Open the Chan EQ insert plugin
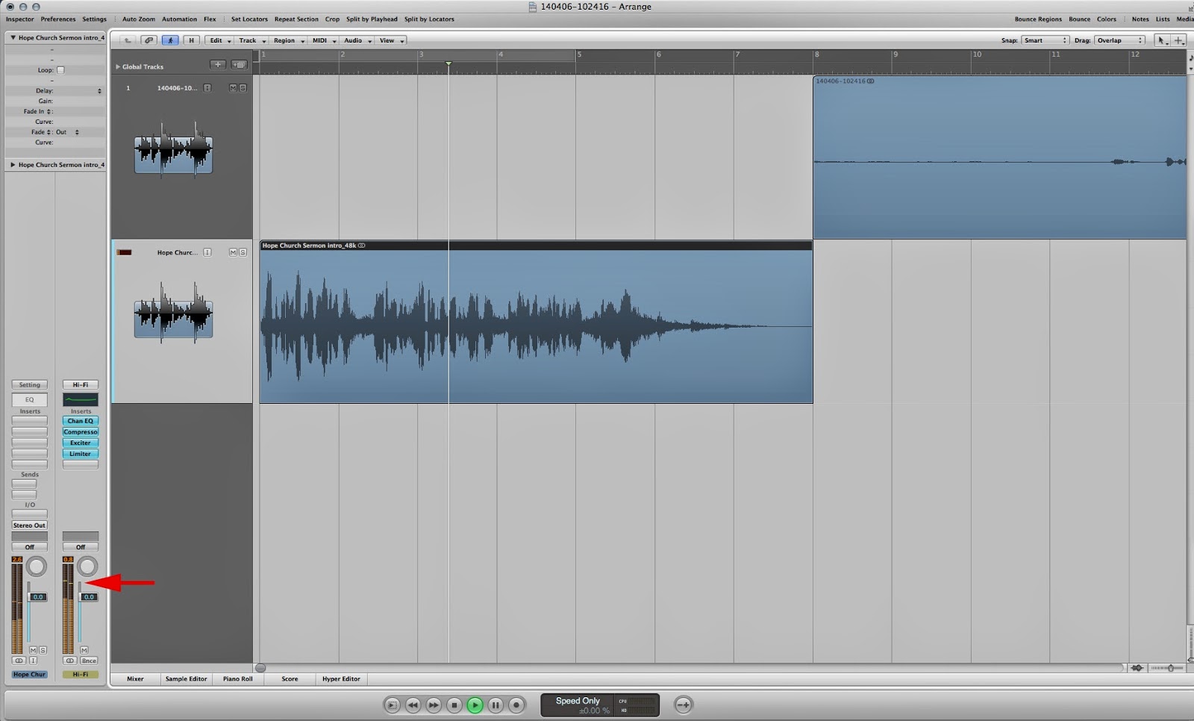The width and height of the screenshot is (1194, 721). pyautogui.click(x=81, y=421)
